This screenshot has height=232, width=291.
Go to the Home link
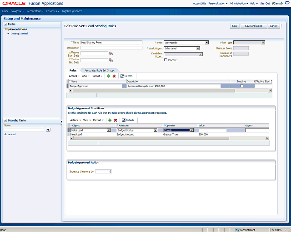click(x=5, y=11)
